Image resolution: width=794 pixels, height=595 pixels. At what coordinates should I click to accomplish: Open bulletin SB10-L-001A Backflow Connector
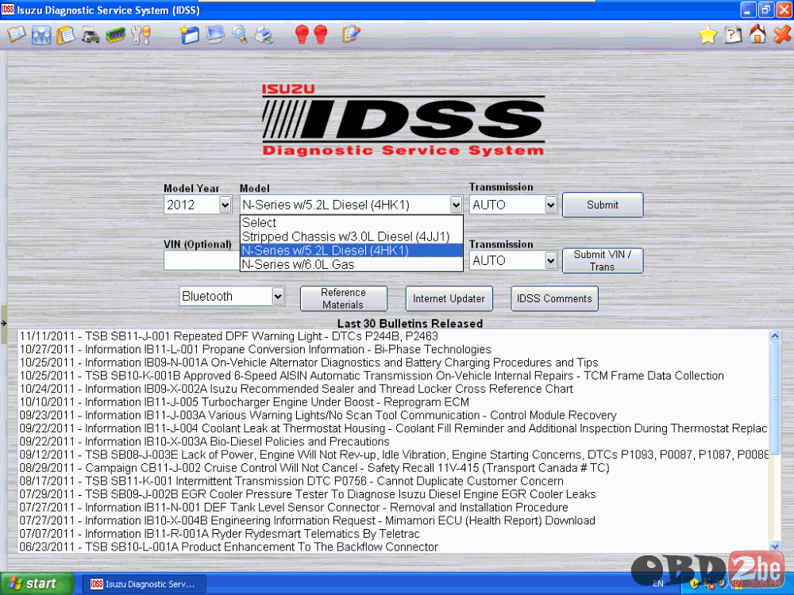(229, 547)
